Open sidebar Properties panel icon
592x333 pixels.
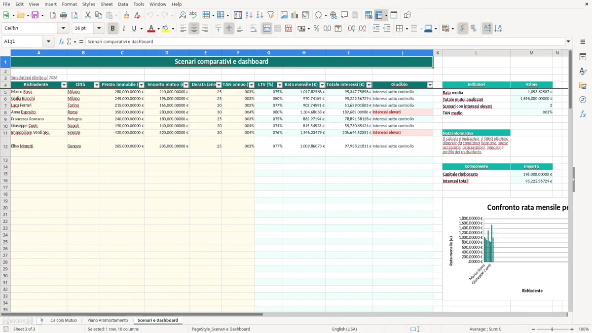point(583,57)
